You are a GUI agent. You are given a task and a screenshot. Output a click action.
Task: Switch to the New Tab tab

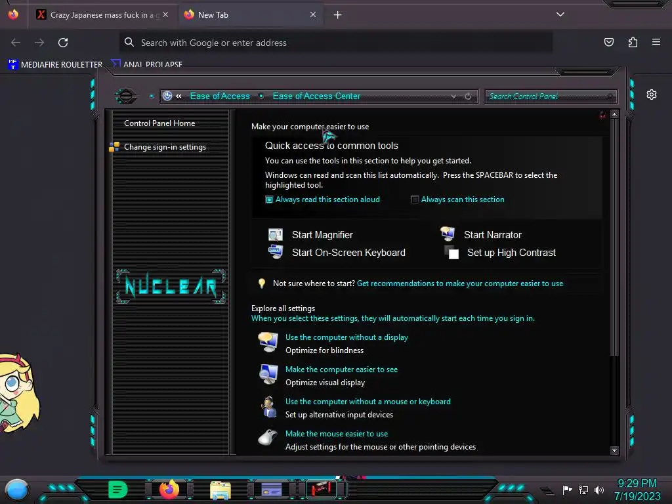point(251,14)
